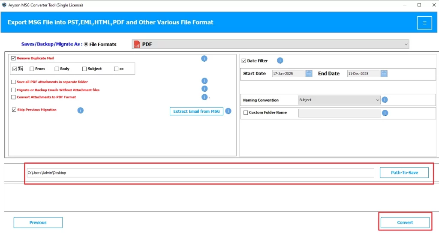This screenshot has width=439, height=234.
Task: Uncheck Remove Duplicate Mail
Action: [13, 58]
